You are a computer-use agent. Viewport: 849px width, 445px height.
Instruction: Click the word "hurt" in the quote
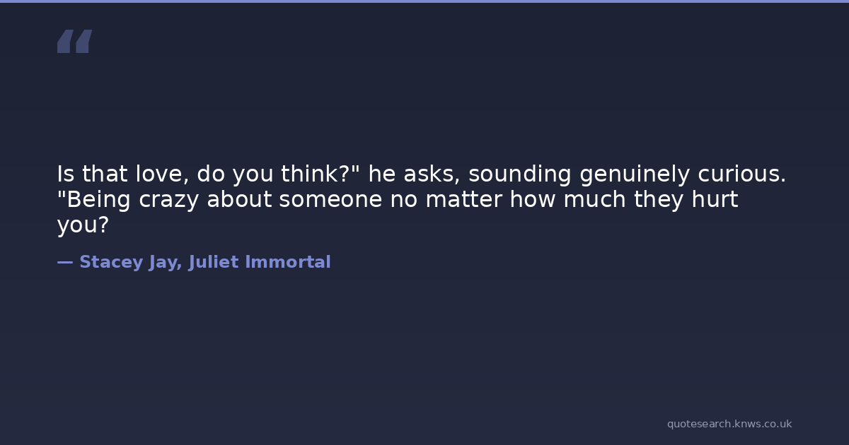[x=715, y=200]
